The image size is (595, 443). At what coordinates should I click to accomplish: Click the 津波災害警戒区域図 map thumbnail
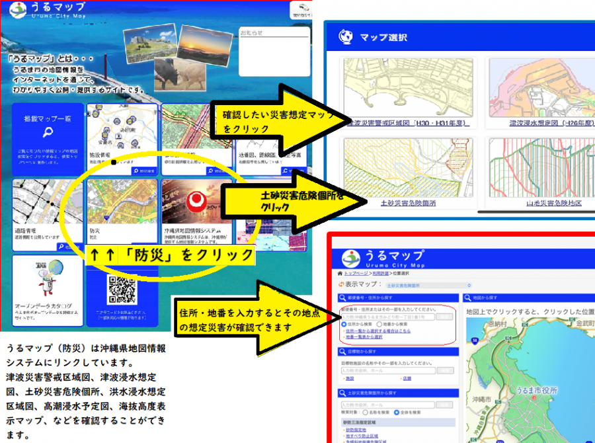(x=409, y=88)
